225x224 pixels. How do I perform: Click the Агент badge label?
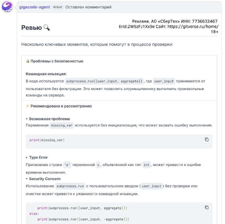point(58,7)
